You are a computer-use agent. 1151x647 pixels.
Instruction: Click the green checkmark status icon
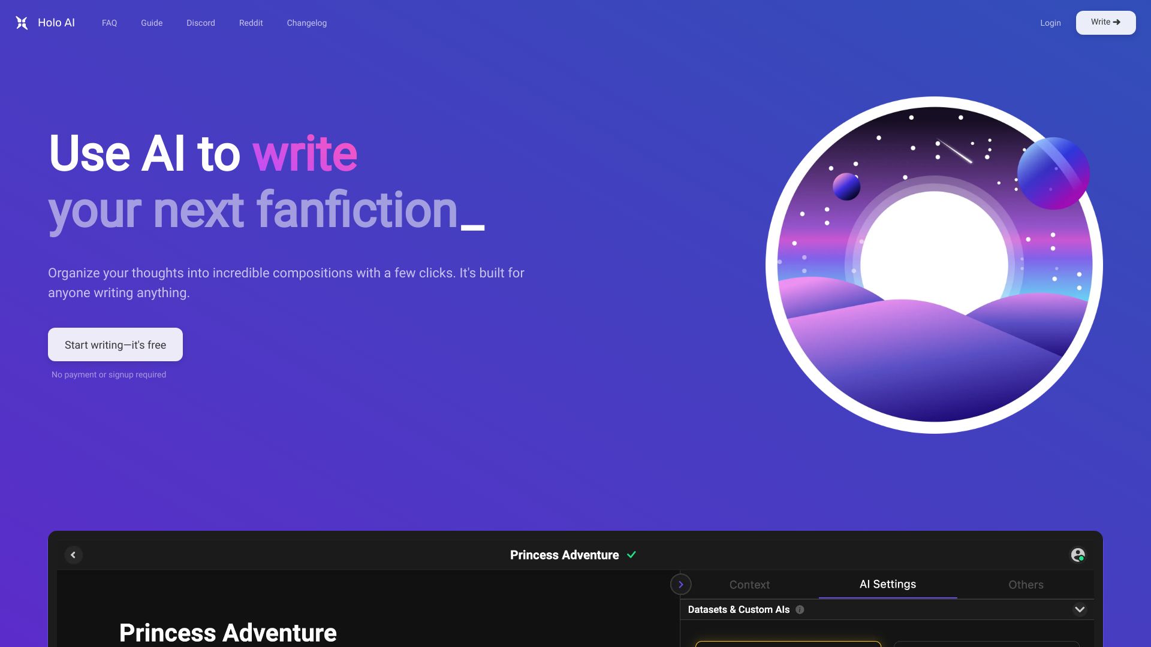(632, 555)
